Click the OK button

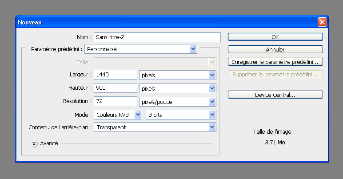[x=275, y=37]
